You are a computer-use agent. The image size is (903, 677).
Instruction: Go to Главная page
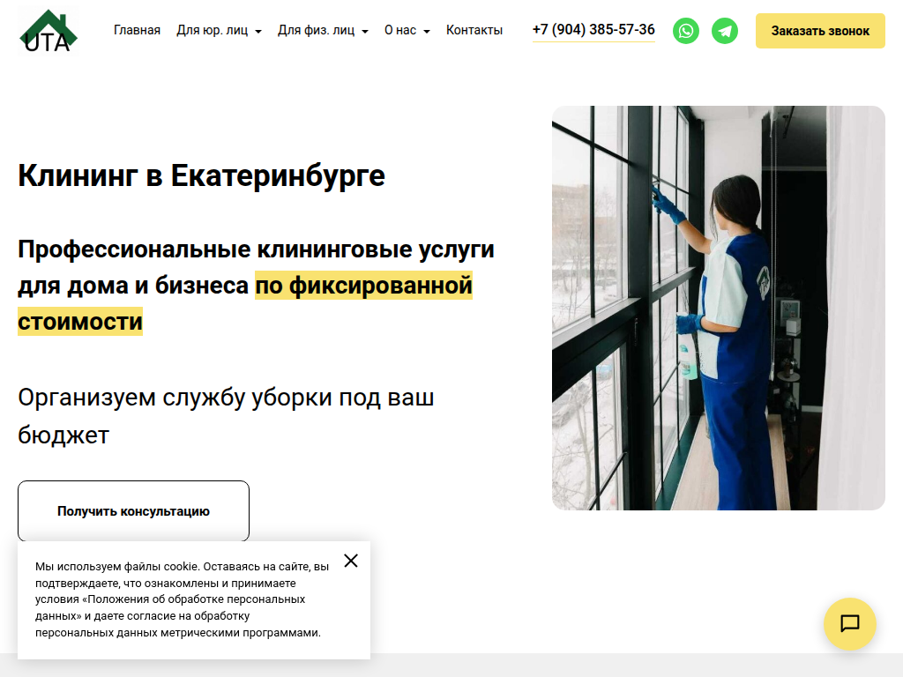[137, 30]
